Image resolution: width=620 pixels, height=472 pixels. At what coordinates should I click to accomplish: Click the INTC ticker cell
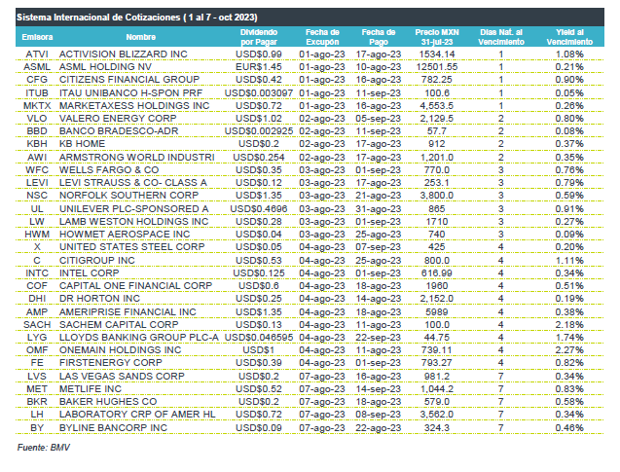[x=37, y=273]
